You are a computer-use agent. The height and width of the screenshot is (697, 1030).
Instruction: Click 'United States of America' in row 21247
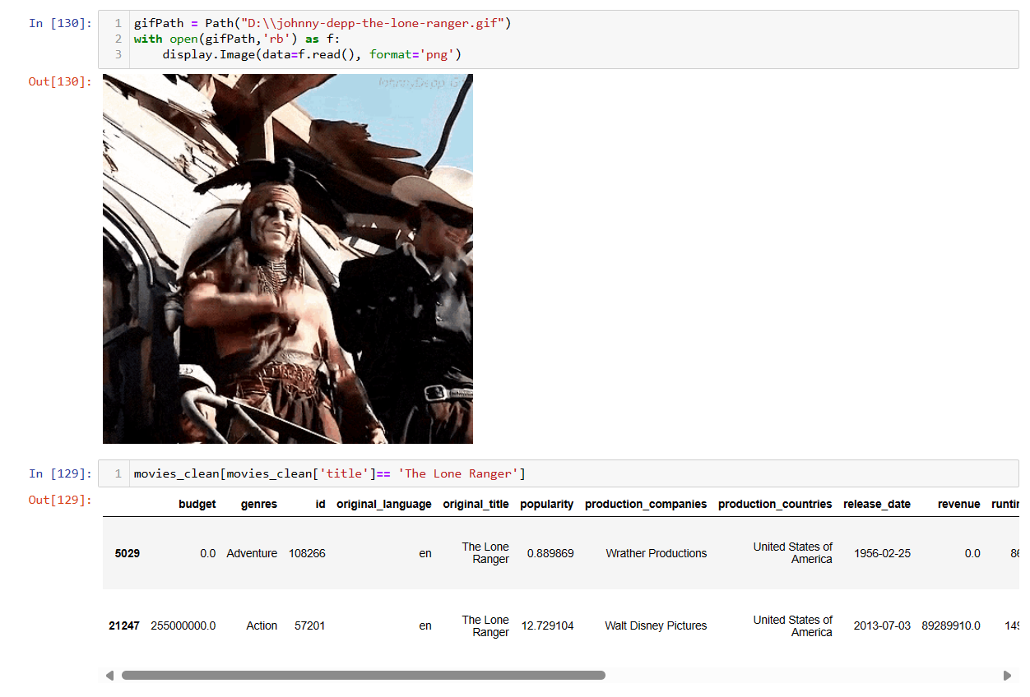tap(793, 625)
